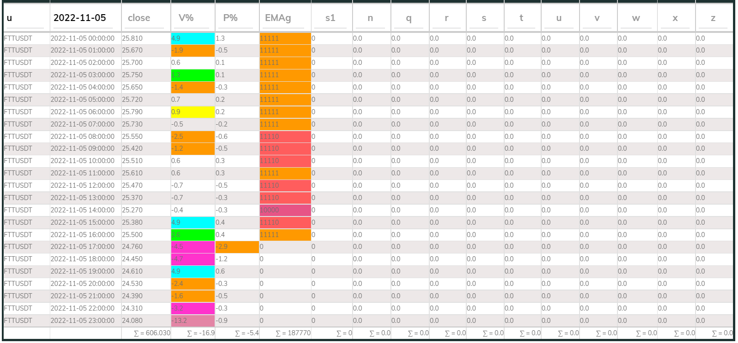Screen dimensions: 738x343
Task: Select the orange -2.9 cell in P% column
Action: point(237,247)
